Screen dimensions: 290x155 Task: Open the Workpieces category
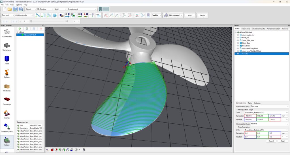[x=7, y=47]
